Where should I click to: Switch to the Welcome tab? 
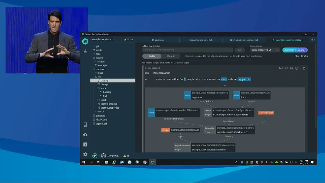(158, 40)
